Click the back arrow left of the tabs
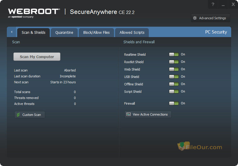Viewport: 238px width, 166px height. (x=12, y=32)
